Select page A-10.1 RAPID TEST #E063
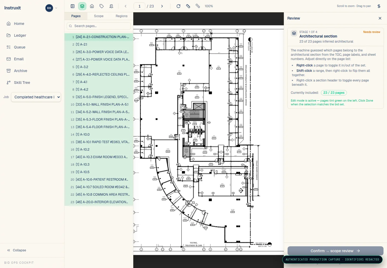 pos(99,142)
